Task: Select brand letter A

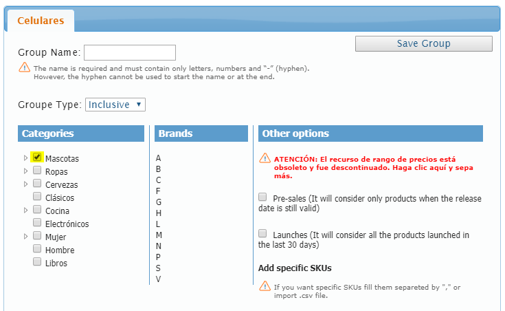Action: point(159,158)
